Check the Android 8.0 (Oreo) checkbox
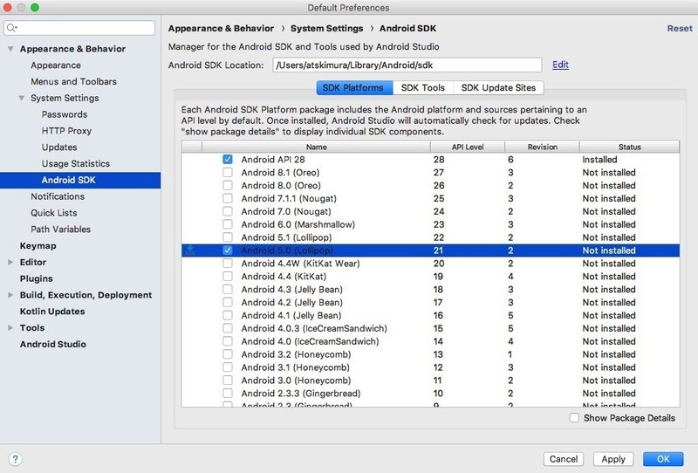Screen dimensions: 698x473 point(228,185)
